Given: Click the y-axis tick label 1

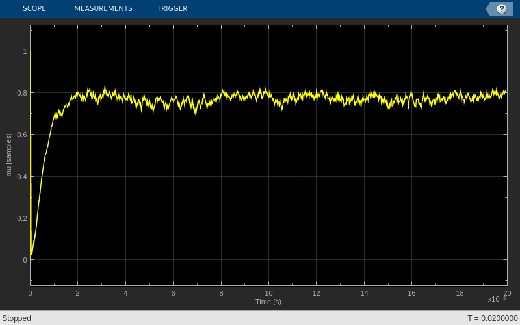Looking at the screenshot, I should (x=25, y=51).
